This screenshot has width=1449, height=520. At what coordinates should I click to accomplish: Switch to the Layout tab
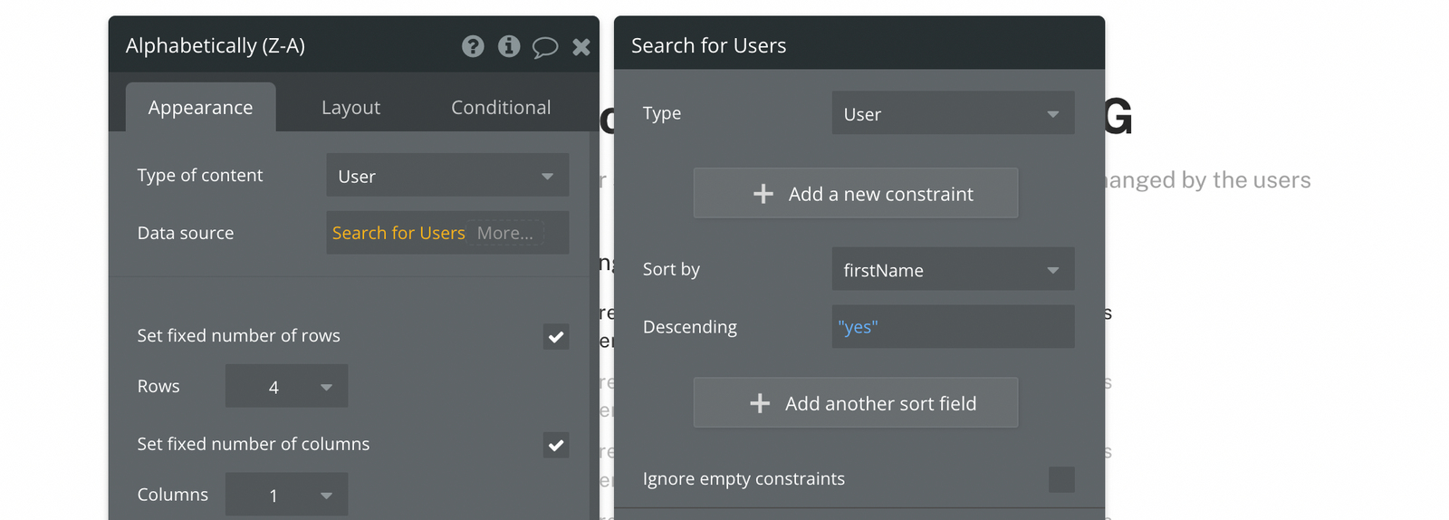coord(350,108)
